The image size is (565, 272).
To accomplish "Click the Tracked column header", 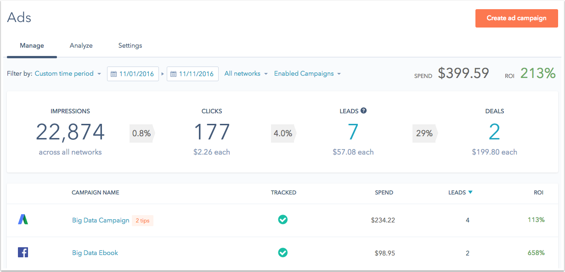I will [x=283, y=193].
